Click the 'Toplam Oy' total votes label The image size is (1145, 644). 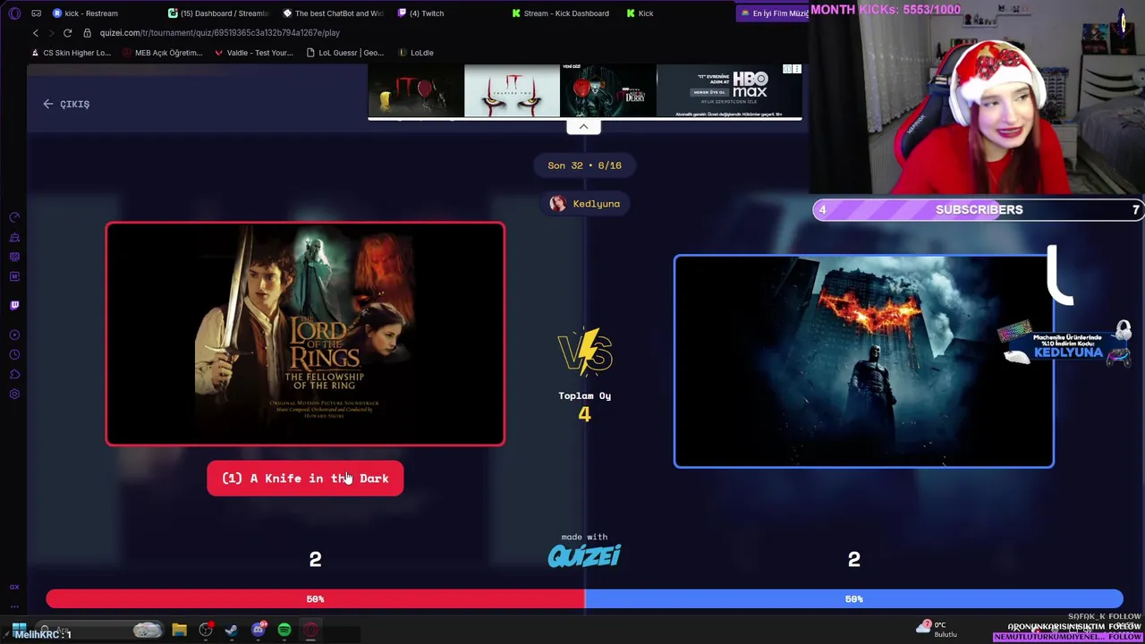584,395
